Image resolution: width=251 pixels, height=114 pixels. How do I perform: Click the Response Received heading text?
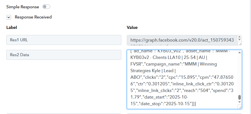(33, 17)
